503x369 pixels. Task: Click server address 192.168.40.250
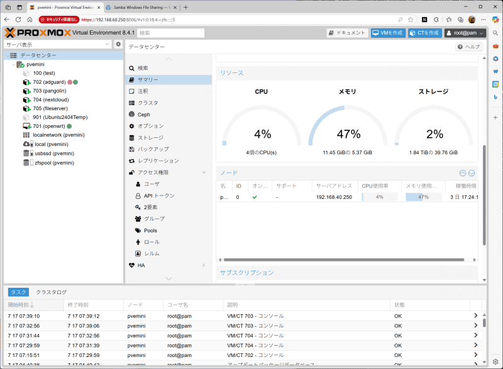(334, 197)
